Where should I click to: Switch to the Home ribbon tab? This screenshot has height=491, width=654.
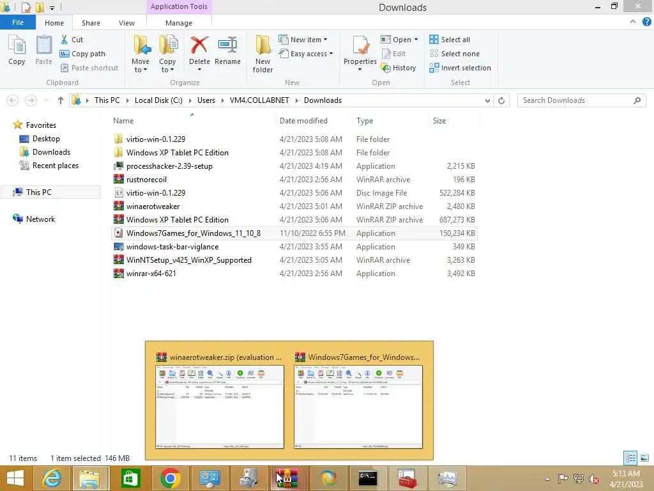pyautogui.click(x=54, y=23)
